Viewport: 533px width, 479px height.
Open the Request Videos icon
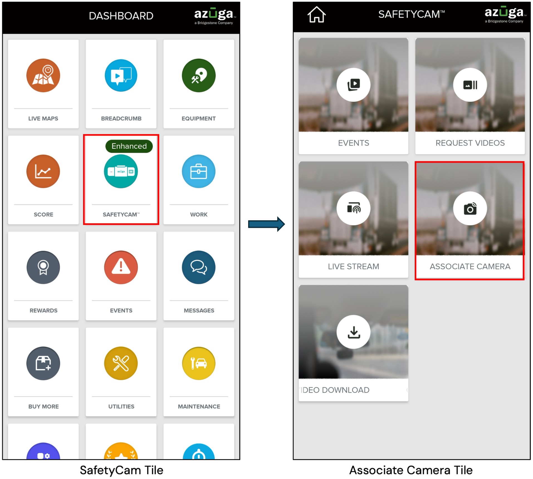click(470, 85)
